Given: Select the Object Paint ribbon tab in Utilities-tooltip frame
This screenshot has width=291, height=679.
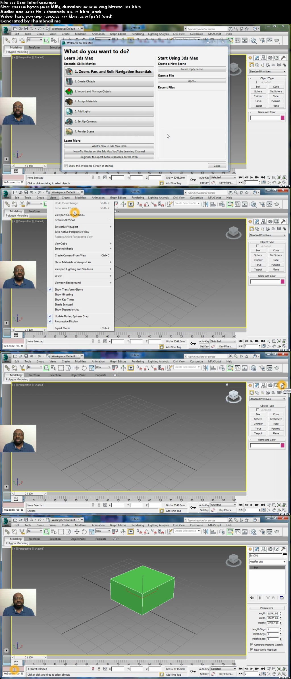Looking at the screenshot, I should pos(78,375).
